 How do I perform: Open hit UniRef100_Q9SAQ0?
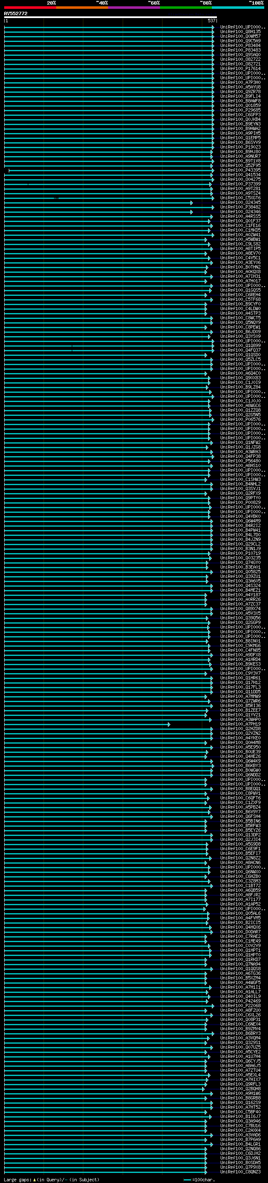tap(240, 55)
